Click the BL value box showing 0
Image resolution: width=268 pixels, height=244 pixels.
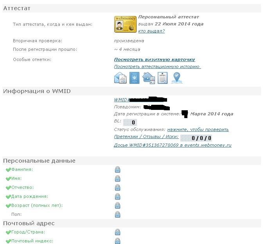pos(130,122)
